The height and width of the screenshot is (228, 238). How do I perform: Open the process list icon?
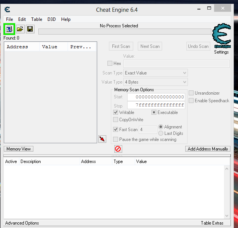click(x=9, y=29)
